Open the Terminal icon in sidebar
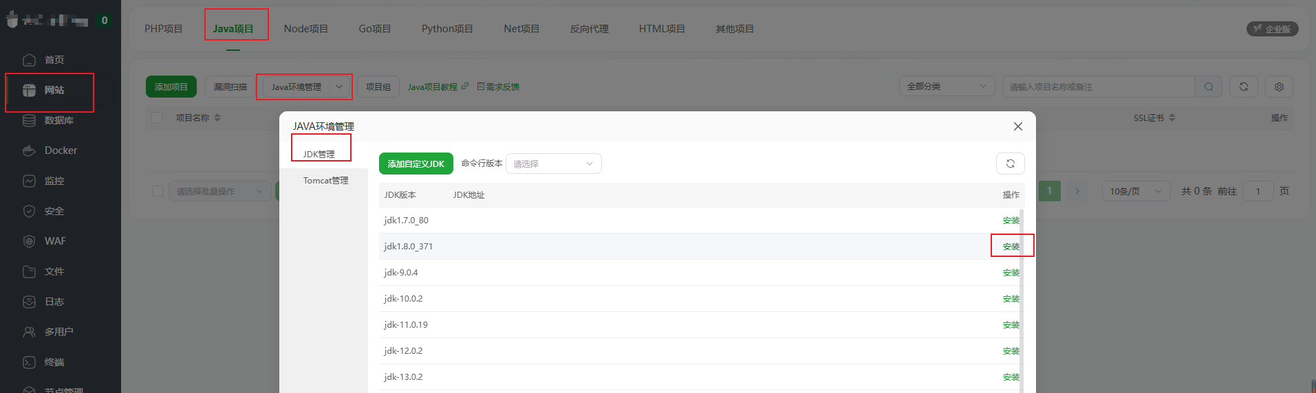Viewport: 1316px width, 393px height. coord(29,362)
